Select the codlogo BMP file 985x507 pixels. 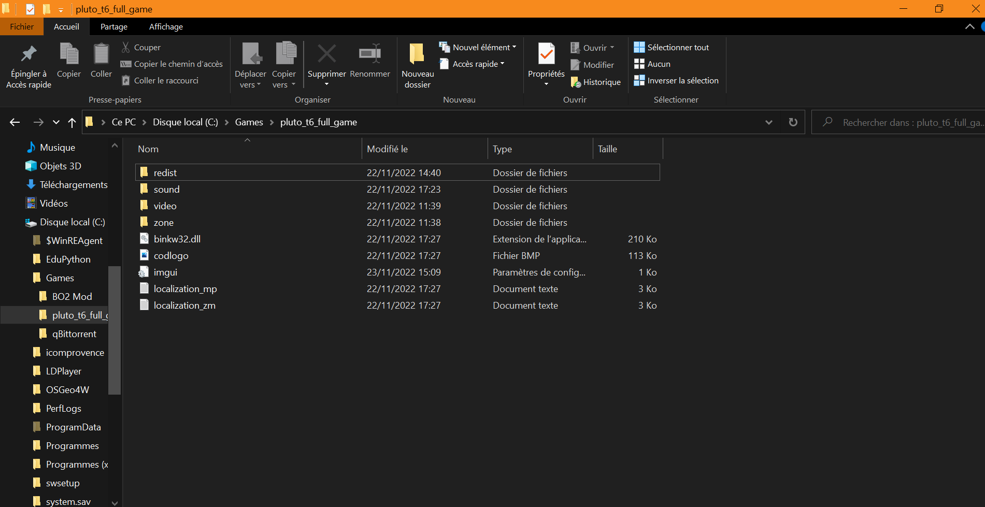pyautogui.click(x=397, y=255)
